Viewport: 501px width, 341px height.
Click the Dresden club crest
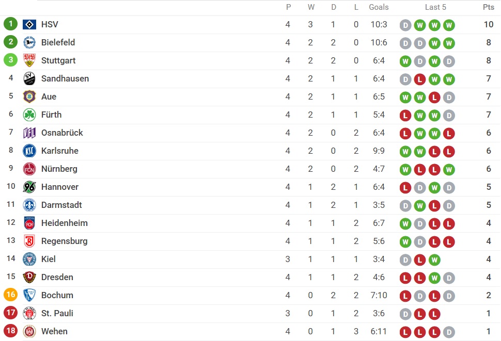(29, 277)
